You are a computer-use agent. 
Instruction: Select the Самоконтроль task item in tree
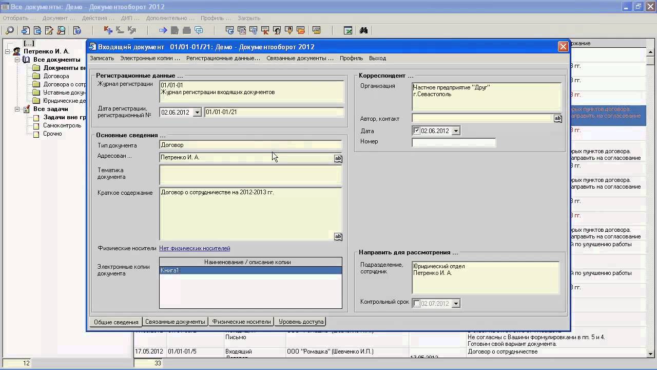click(x=62, y=125)
